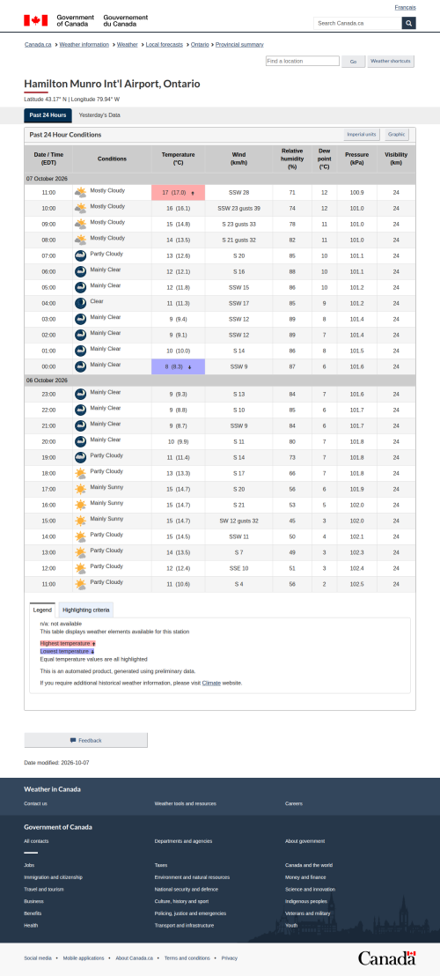
Task: Open Canada.ca breadcrumb link
Action: tap(38, 45)
